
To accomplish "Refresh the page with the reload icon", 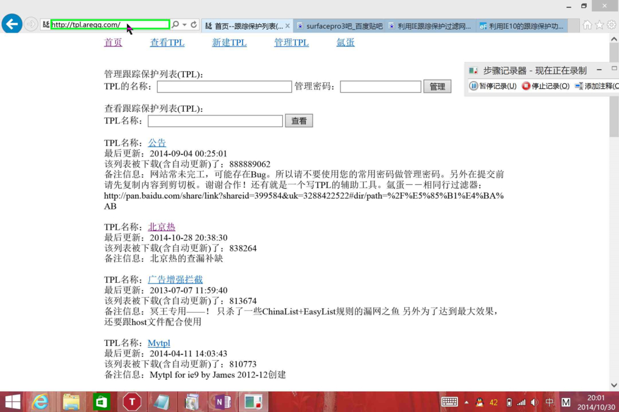I will point(194,25).
